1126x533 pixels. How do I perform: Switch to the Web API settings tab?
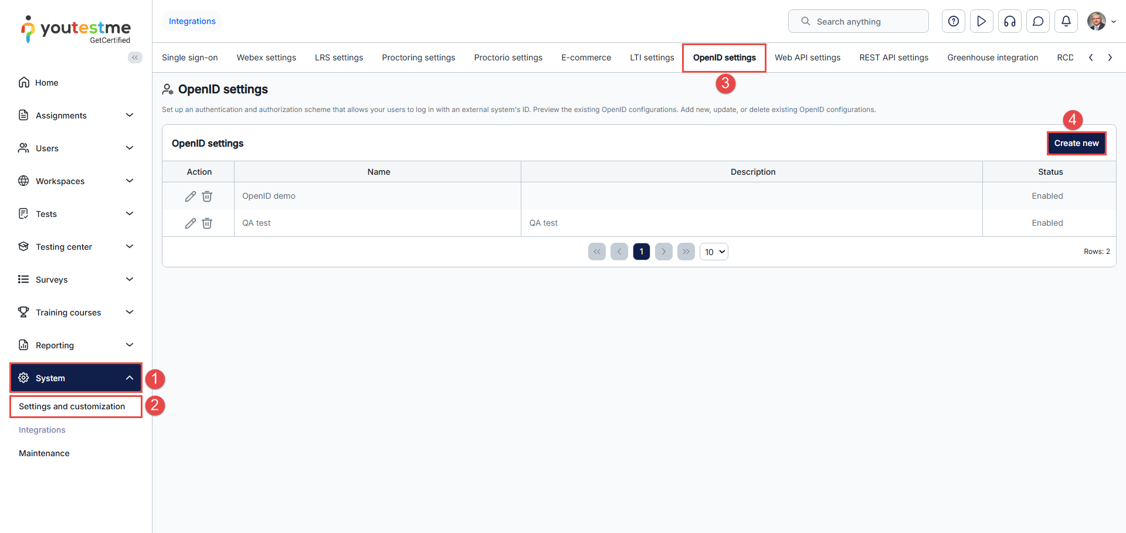807,57
